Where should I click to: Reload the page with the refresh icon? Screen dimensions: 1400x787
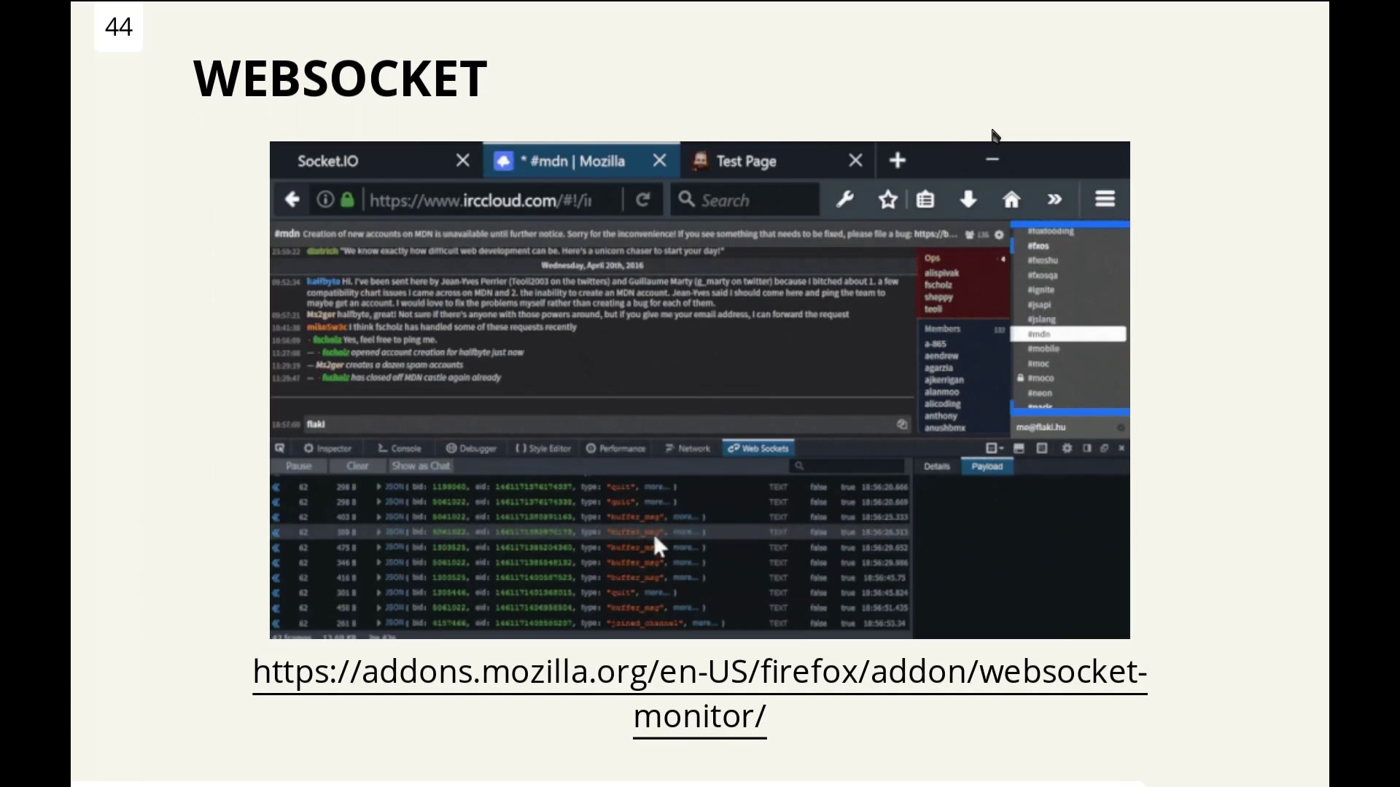[x=642, y=200]
